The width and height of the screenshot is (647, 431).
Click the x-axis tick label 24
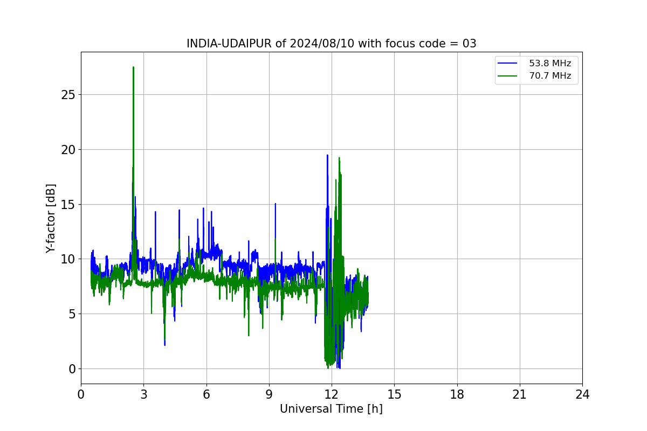(x=582, y=394)
